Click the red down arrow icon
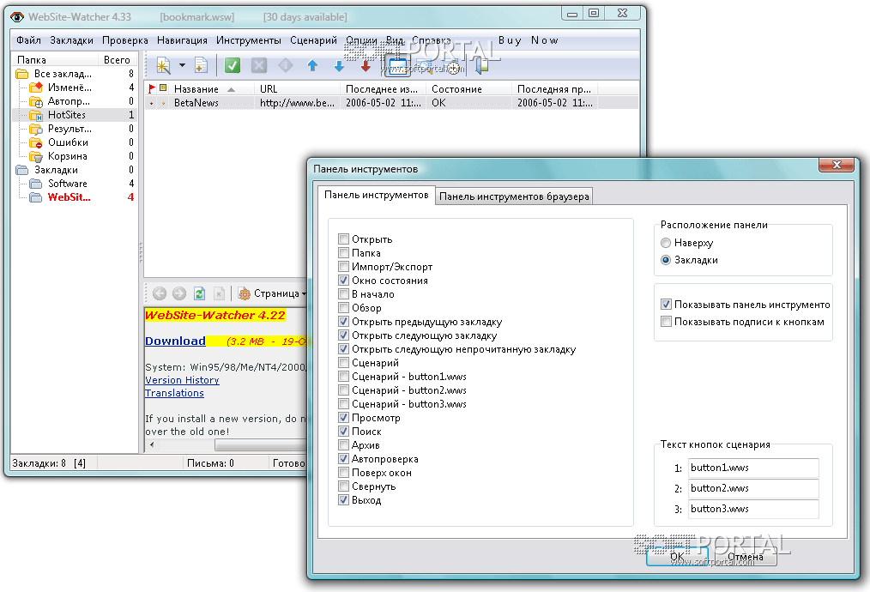Screen dimensions: 870x592 (x=366, y=66)
